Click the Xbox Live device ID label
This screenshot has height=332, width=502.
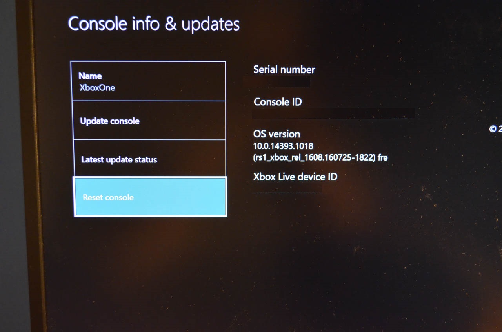tap(295, 177)
